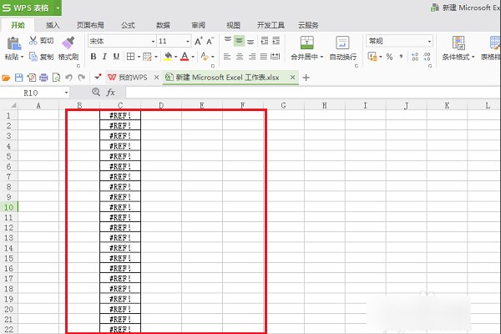Open the Name Box dropdown
The height and width of the screenshot is (334, 501).
tap(66, 93)
